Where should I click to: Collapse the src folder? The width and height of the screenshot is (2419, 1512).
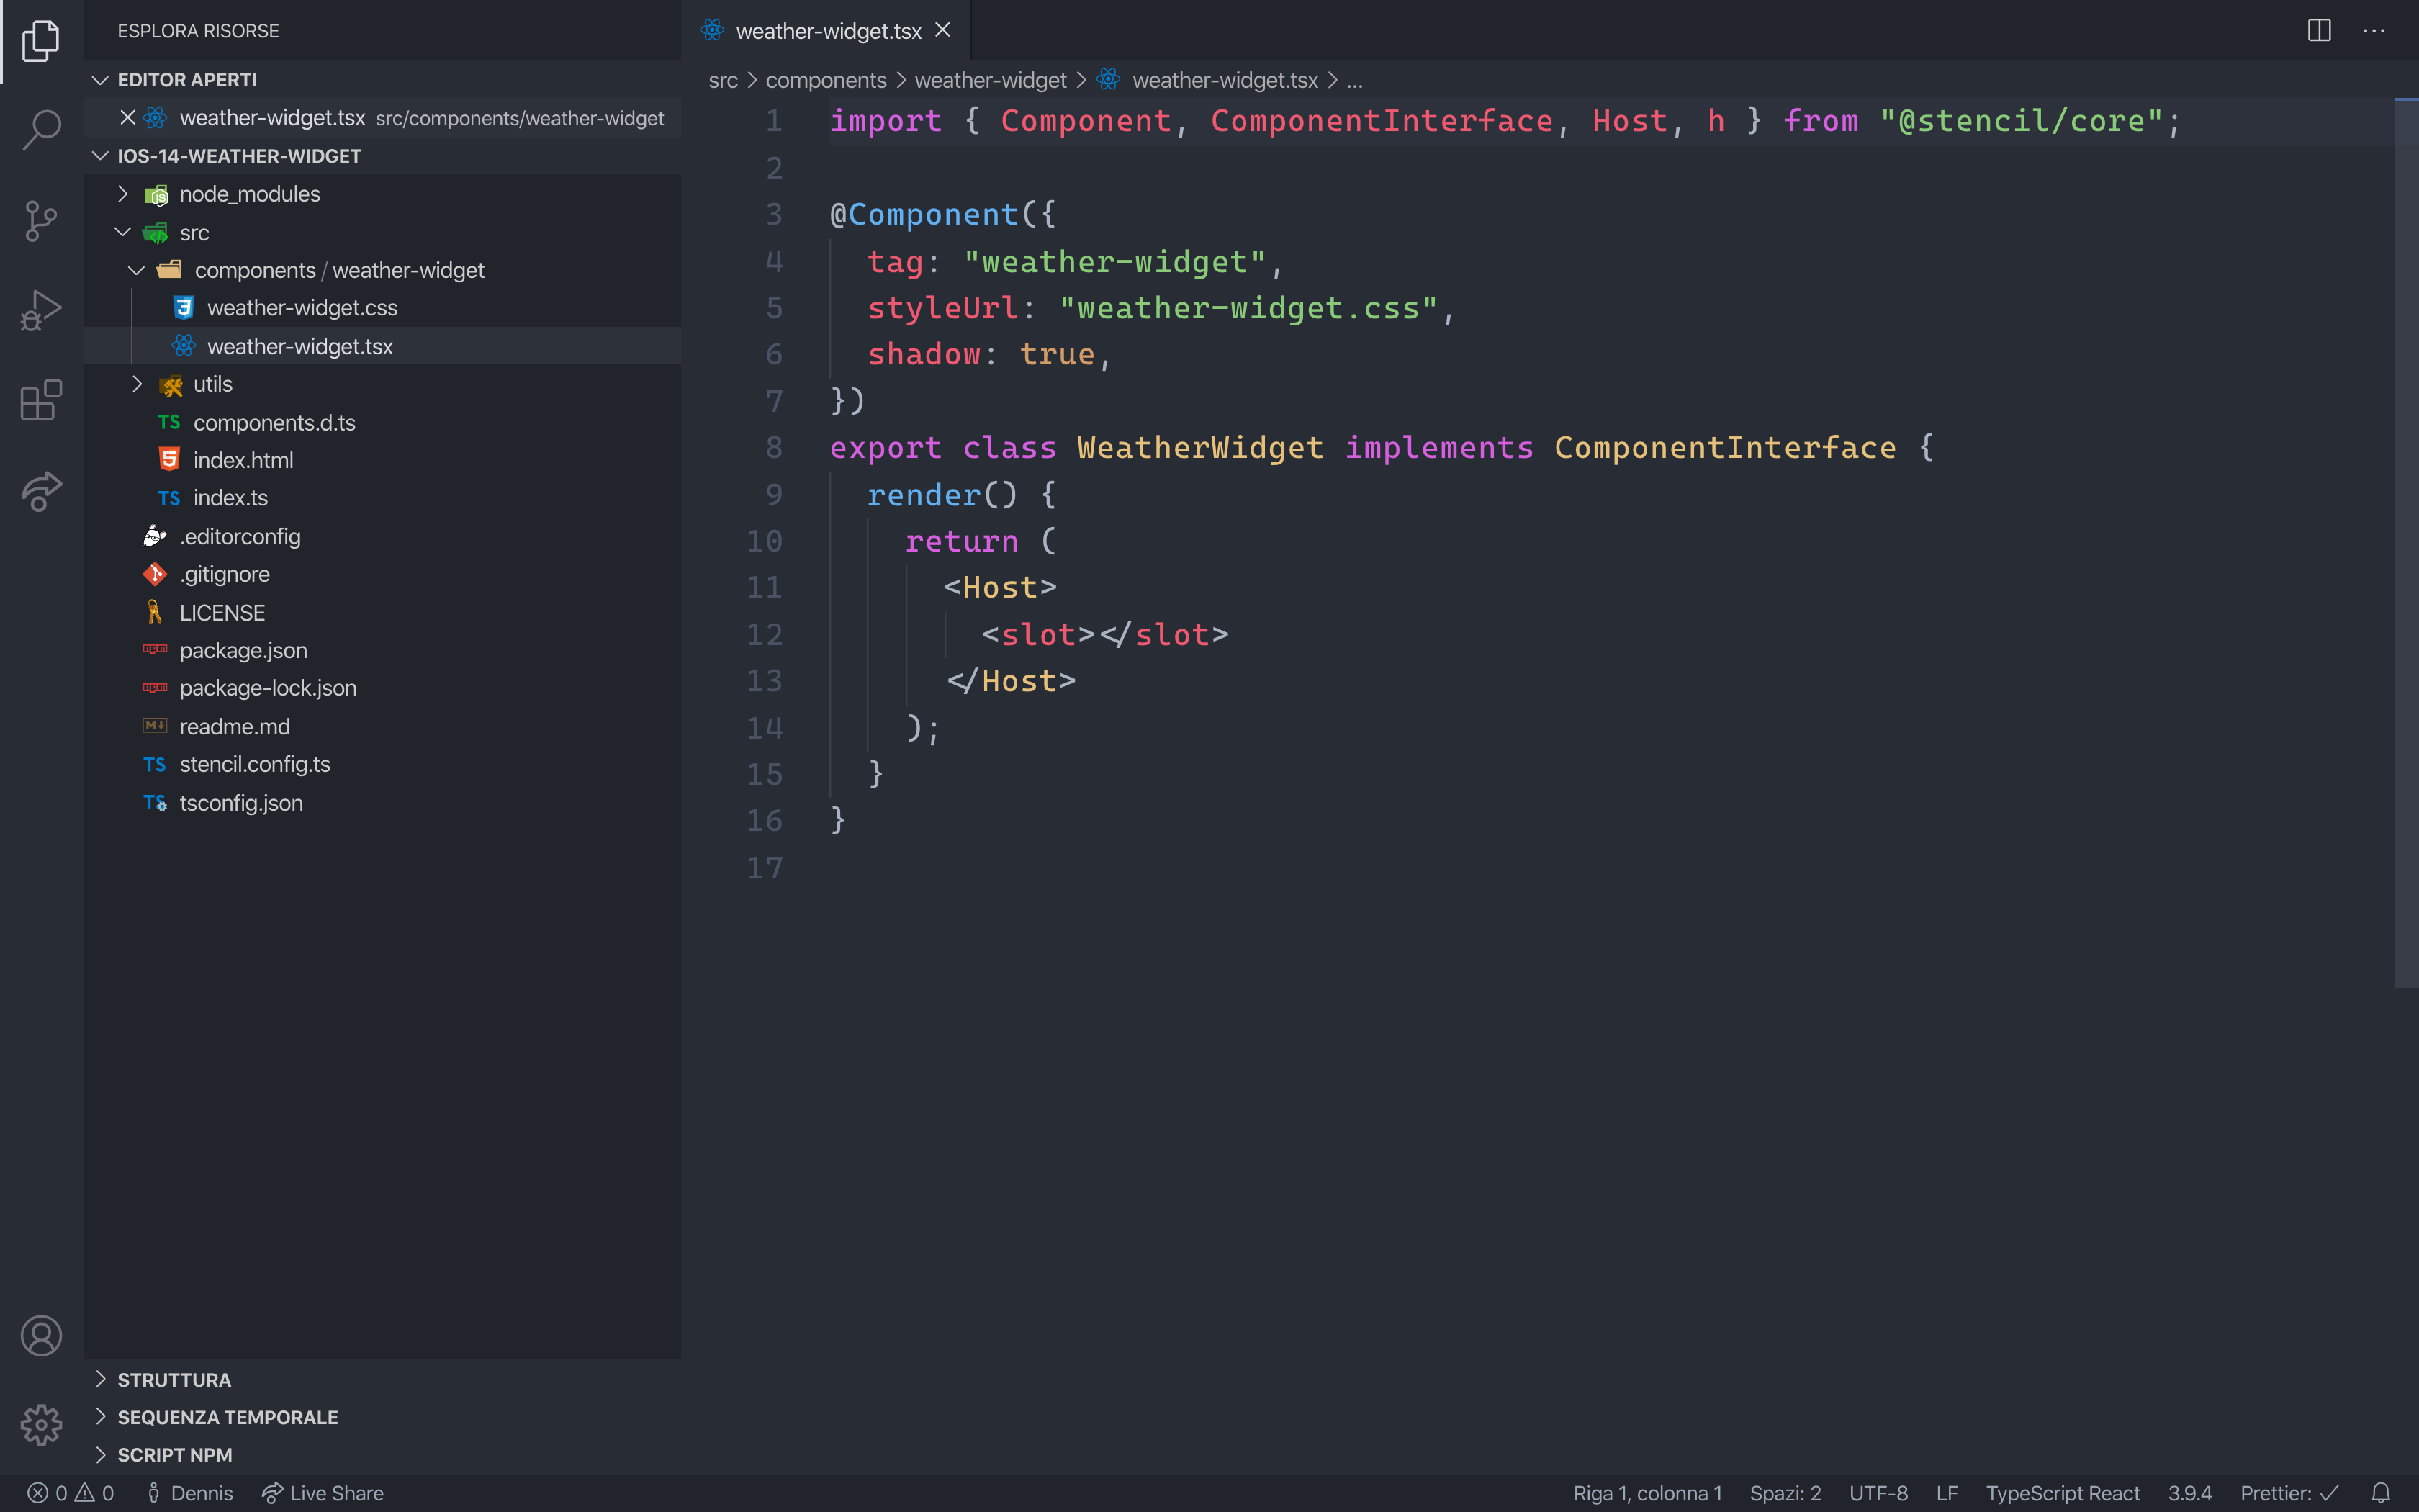pyautogui.click(x=382, y=232)
